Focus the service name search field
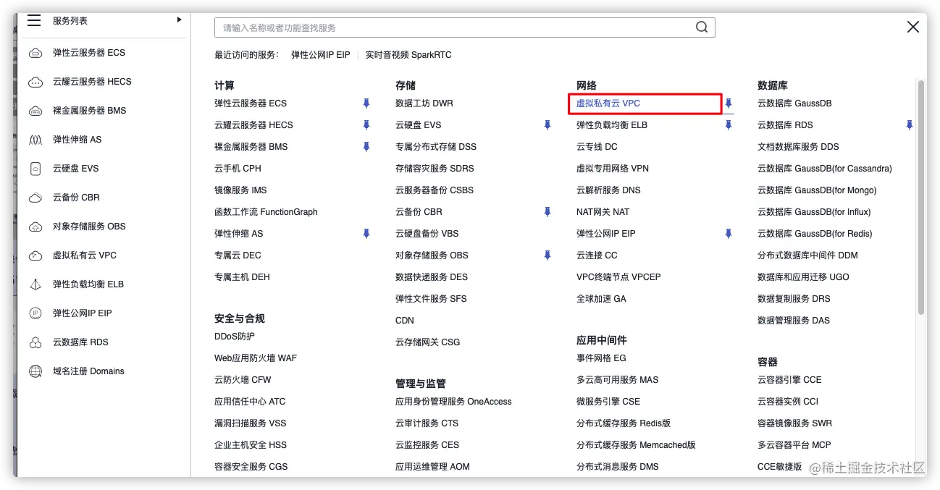 [x=464, y=28]
